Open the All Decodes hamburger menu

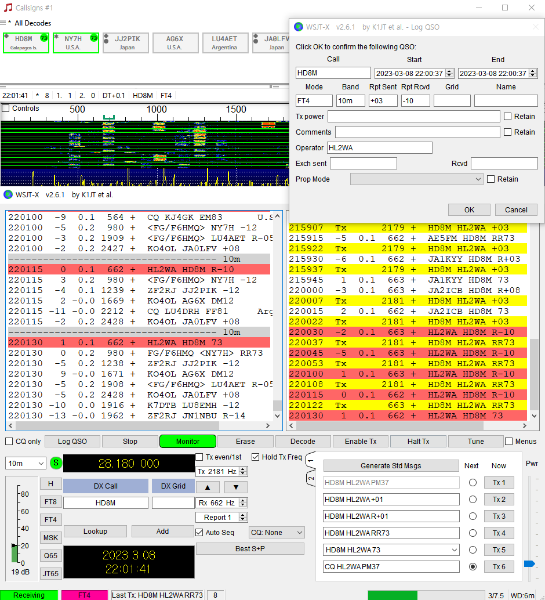(3, 23)
